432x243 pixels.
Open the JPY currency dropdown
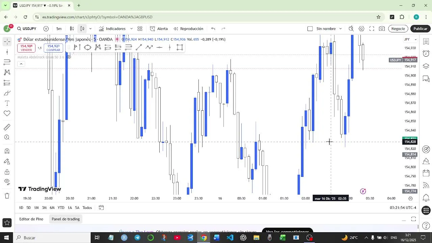[x=411, y=39]
